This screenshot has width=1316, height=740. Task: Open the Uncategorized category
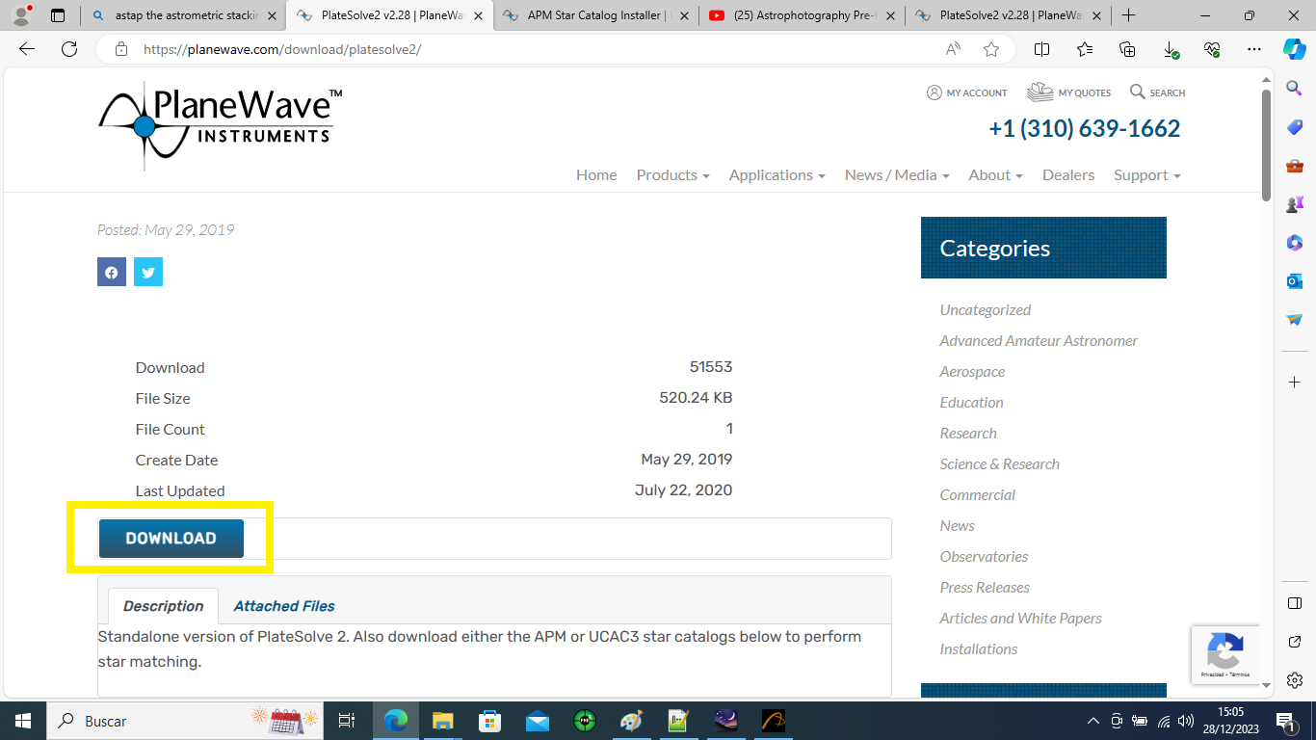pos(986,309)
